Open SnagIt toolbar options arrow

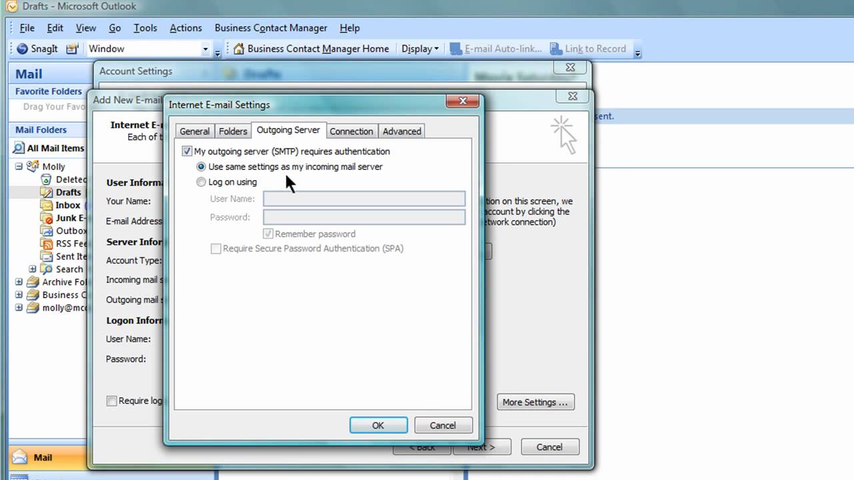[218, 51]
